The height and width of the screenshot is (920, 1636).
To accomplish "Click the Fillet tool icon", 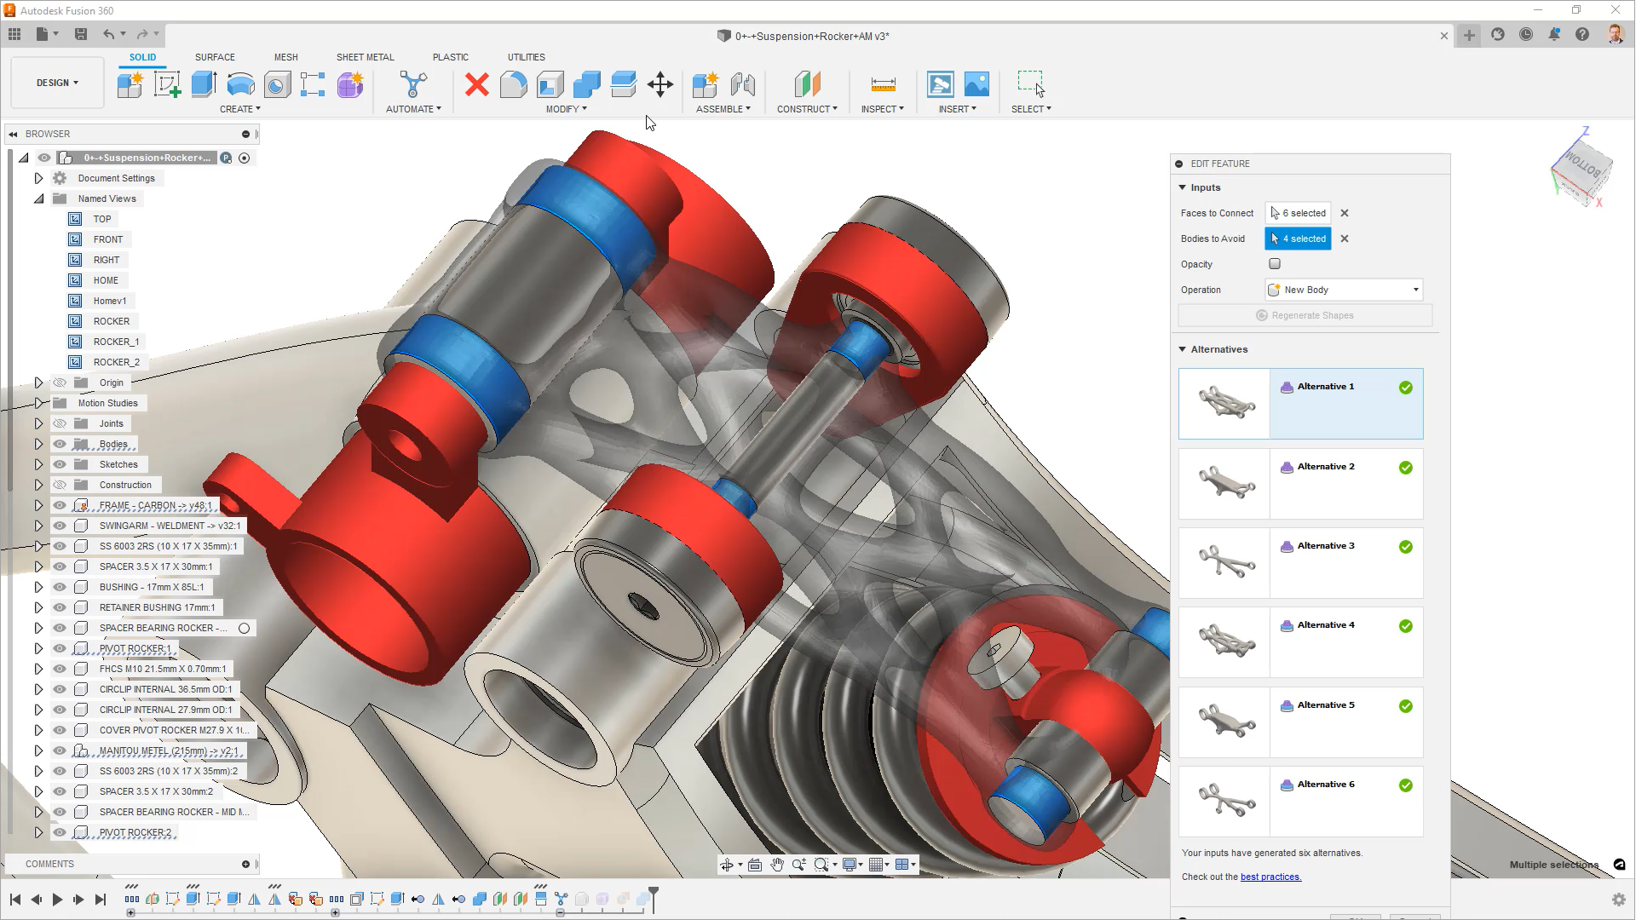I will (513, 84).
